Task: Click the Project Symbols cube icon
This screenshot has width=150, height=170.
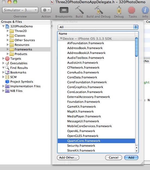Action: [7, 82]
